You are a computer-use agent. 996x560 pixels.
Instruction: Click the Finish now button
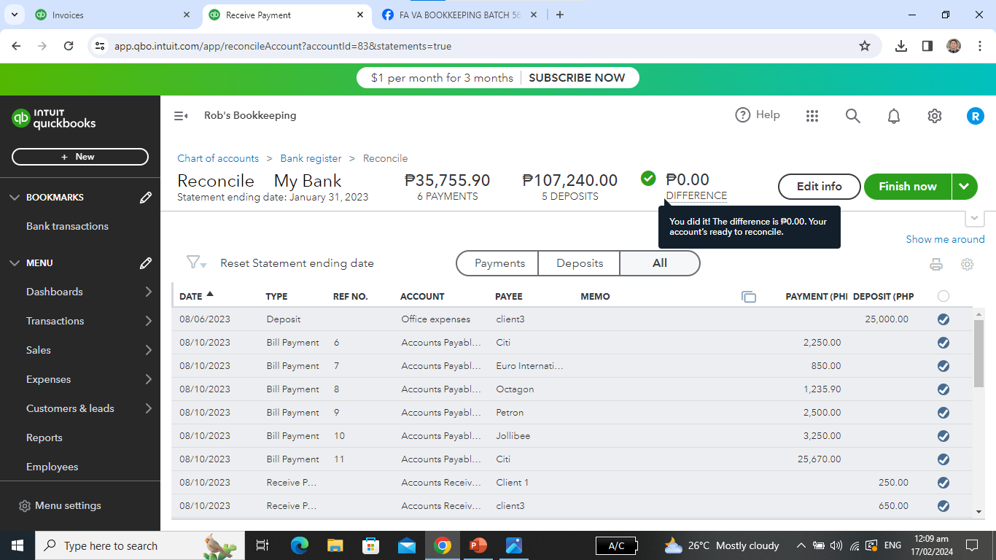tap(908, 187)
